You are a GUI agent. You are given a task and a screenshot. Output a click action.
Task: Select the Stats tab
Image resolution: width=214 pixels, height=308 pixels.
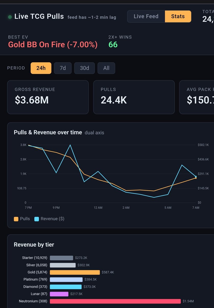pyautogui.click(x=178, y=16)
